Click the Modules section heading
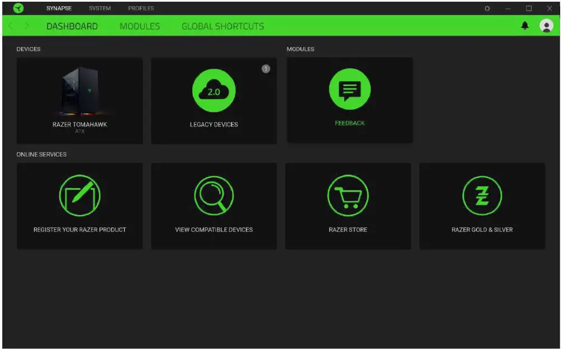This screenshot has height=352, width=563. tap(300, 49)
